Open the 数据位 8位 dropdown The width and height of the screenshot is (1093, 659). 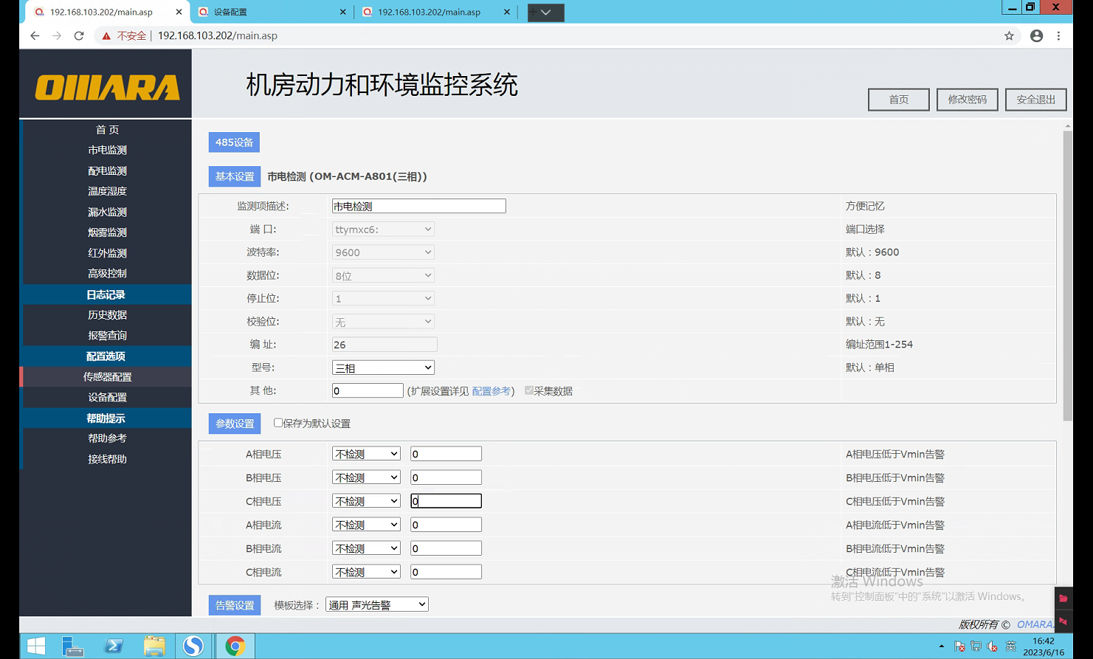coord(383,275)
